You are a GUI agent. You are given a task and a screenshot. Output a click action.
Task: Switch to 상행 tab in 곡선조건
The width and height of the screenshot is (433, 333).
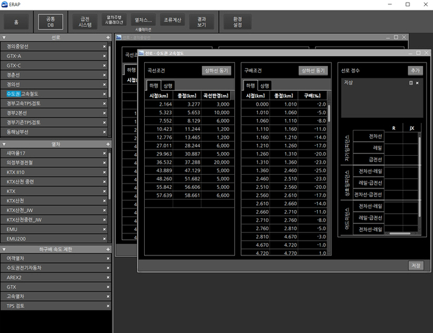click(x=168, y=85)
